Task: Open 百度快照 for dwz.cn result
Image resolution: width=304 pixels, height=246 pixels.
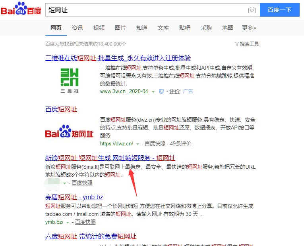Action: point(155,143)
